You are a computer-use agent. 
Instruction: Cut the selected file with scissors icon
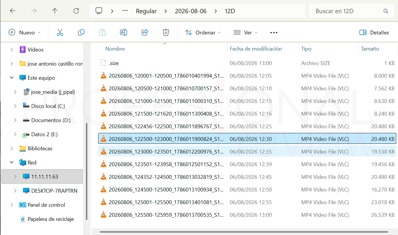tap(60, 32)
